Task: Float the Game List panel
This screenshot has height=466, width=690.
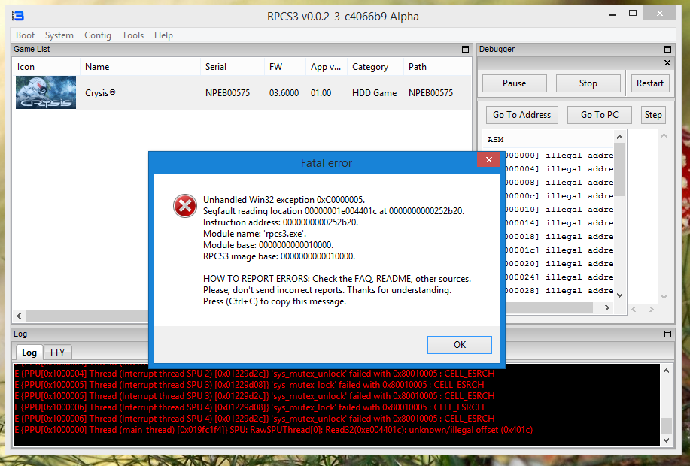Action: [465, 50]
